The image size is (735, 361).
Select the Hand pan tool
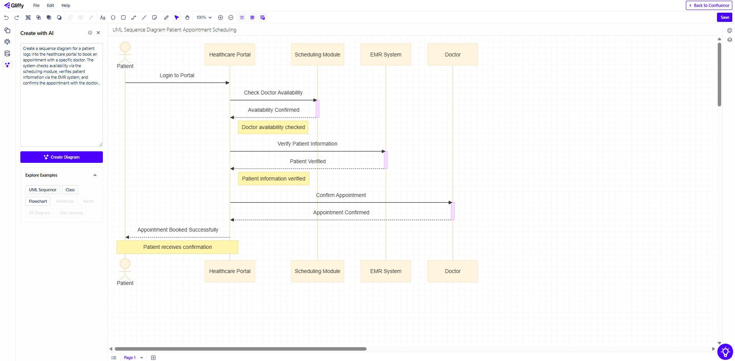(x=187, y=18)
